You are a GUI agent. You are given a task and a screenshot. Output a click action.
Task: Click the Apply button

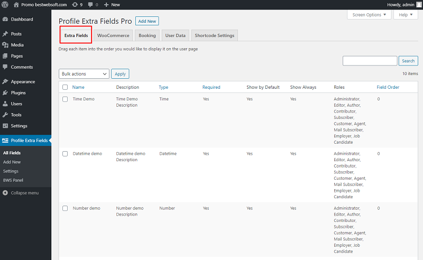click(120, 73)
